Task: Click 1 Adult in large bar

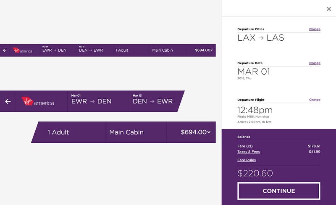Action: (x=58, y=132)
